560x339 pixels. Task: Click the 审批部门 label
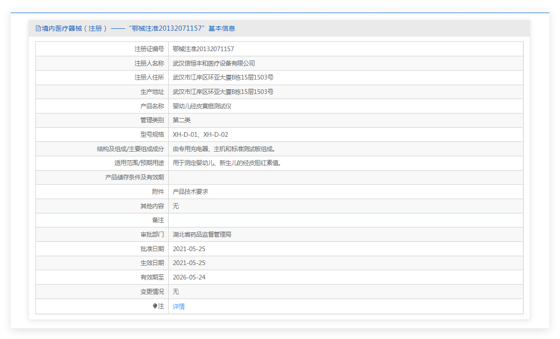pos(152,234)
